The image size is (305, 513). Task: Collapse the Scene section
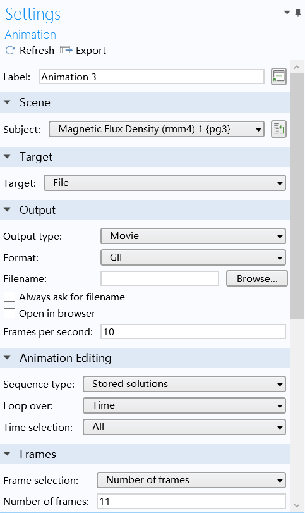pyautogui.click(x=7, y=102)
